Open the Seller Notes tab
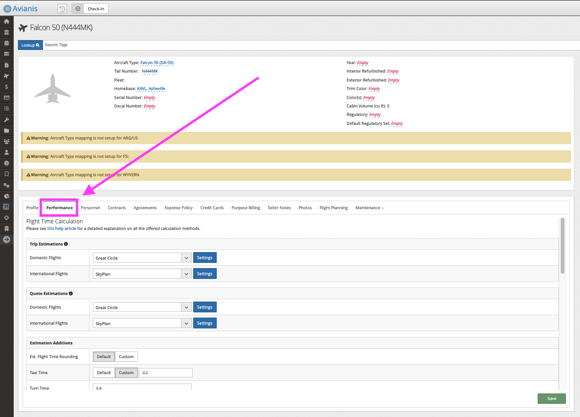Screen dimensions: 580x417 pos(279,208)
